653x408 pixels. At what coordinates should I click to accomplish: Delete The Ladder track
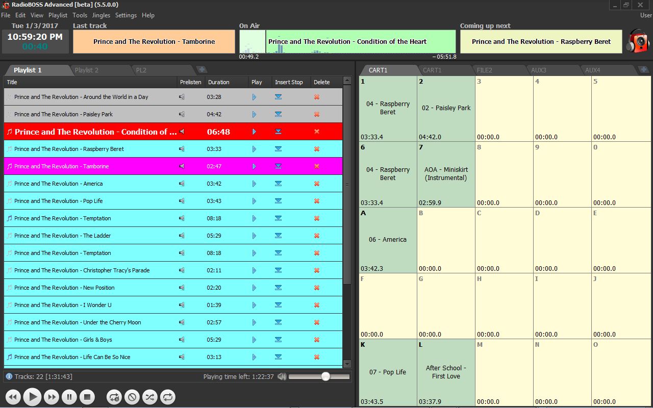317,236
